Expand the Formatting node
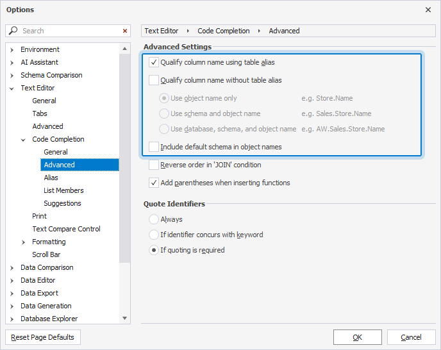Viewport: 441px width, 350px height. (23, 242)
